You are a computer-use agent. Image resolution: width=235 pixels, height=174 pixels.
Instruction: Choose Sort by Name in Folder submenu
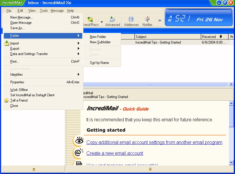coord(99,63)
